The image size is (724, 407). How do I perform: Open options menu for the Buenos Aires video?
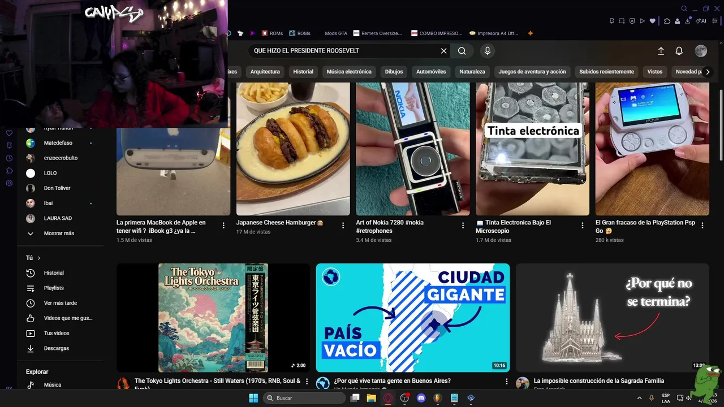pyautogui.click(x=506, y=382)
